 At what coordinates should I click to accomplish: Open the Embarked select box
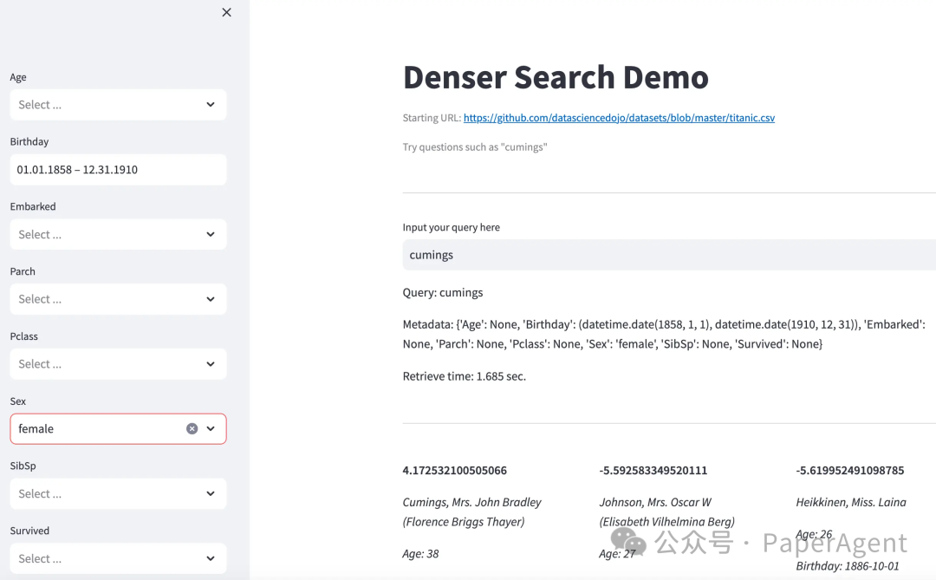pos(104,234)
